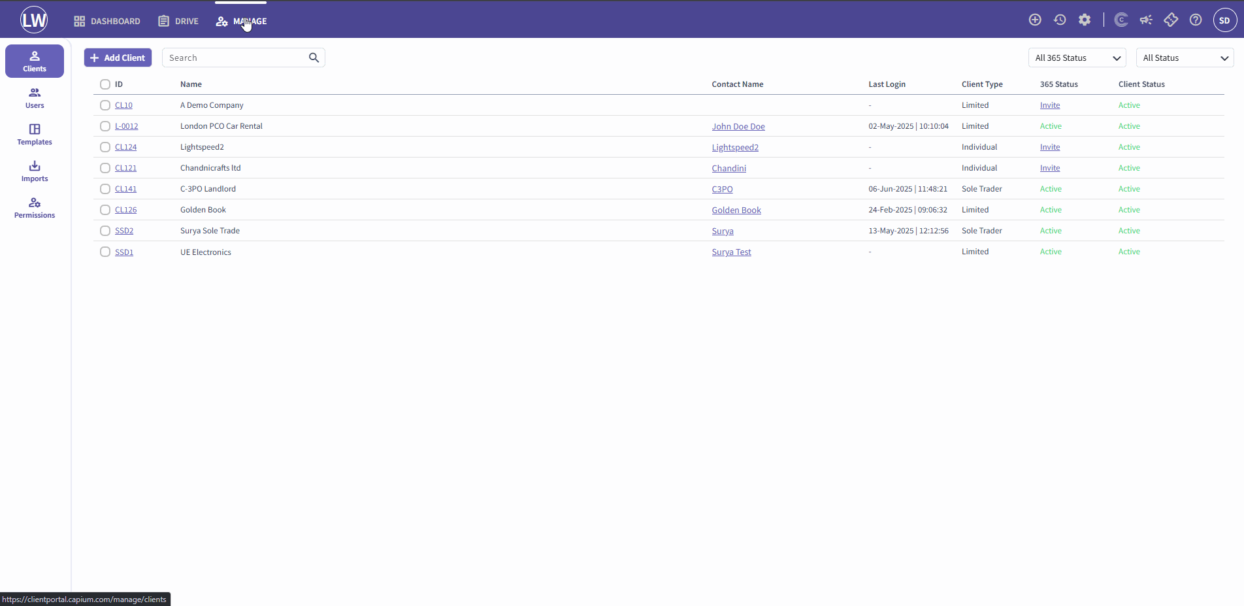Image resolution: width=1244 pixels, height=606 pixels.
Task: Go to the Manage tab
Action: click(241, 21)
